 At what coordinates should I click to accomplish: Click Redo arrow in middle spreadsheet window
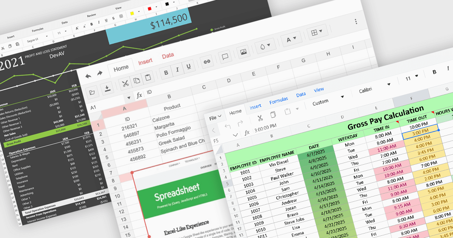click(100, 74)
